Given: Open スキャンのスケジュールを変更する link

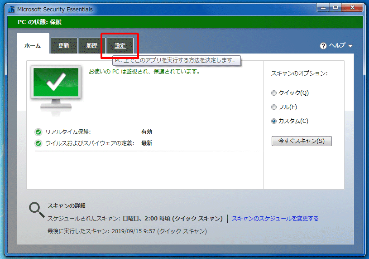Looking at the screenshot, I should click(x=275, y=219).
